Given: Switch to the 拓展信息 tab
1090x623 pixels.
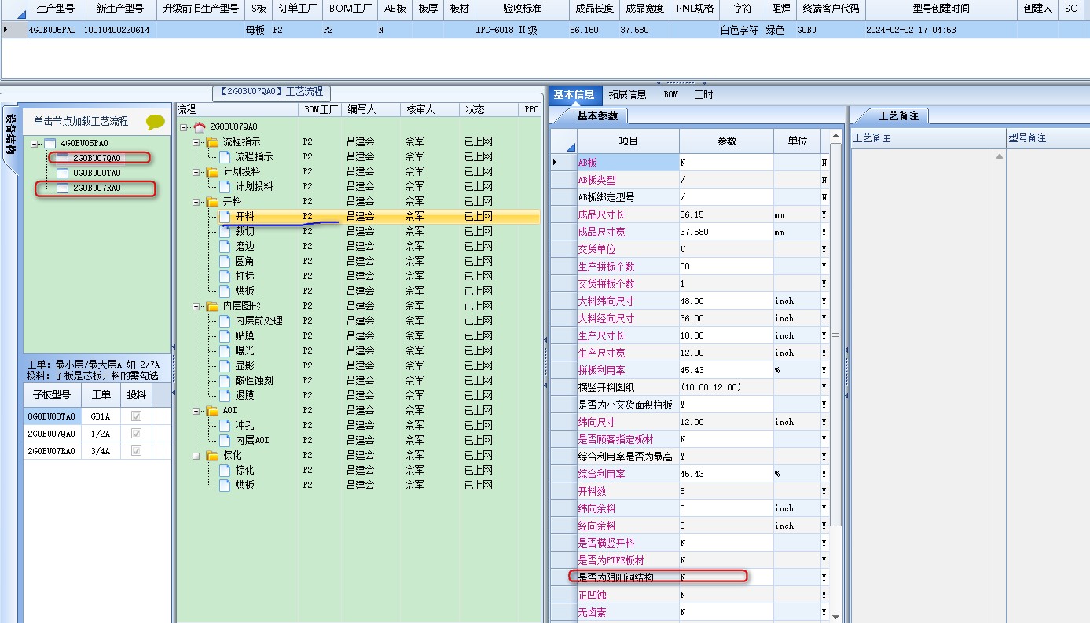Looking at the screenshot, I should point(627,94).
